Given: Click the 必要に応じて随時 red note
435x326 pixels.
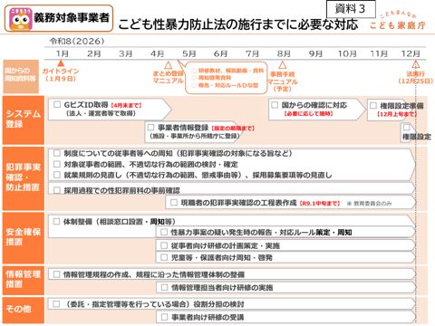Looking at the screenshot, I should coord(308,114).
